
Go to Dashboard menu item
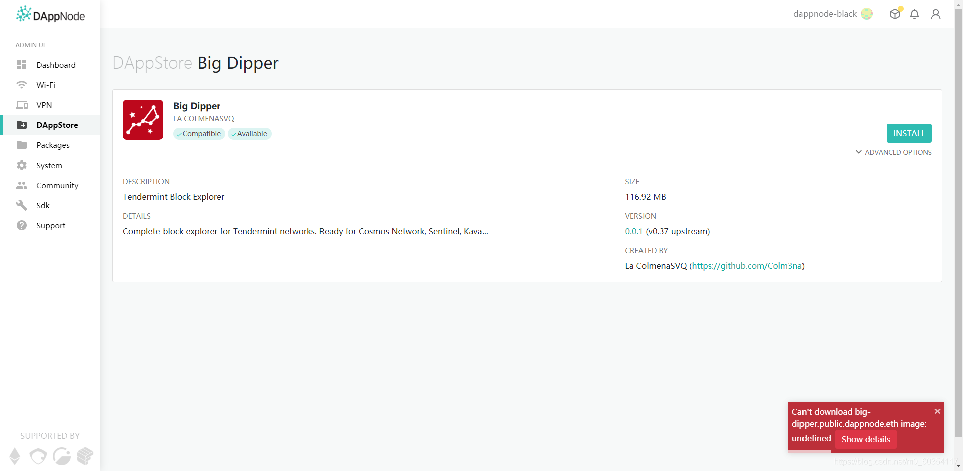(50, 65)
